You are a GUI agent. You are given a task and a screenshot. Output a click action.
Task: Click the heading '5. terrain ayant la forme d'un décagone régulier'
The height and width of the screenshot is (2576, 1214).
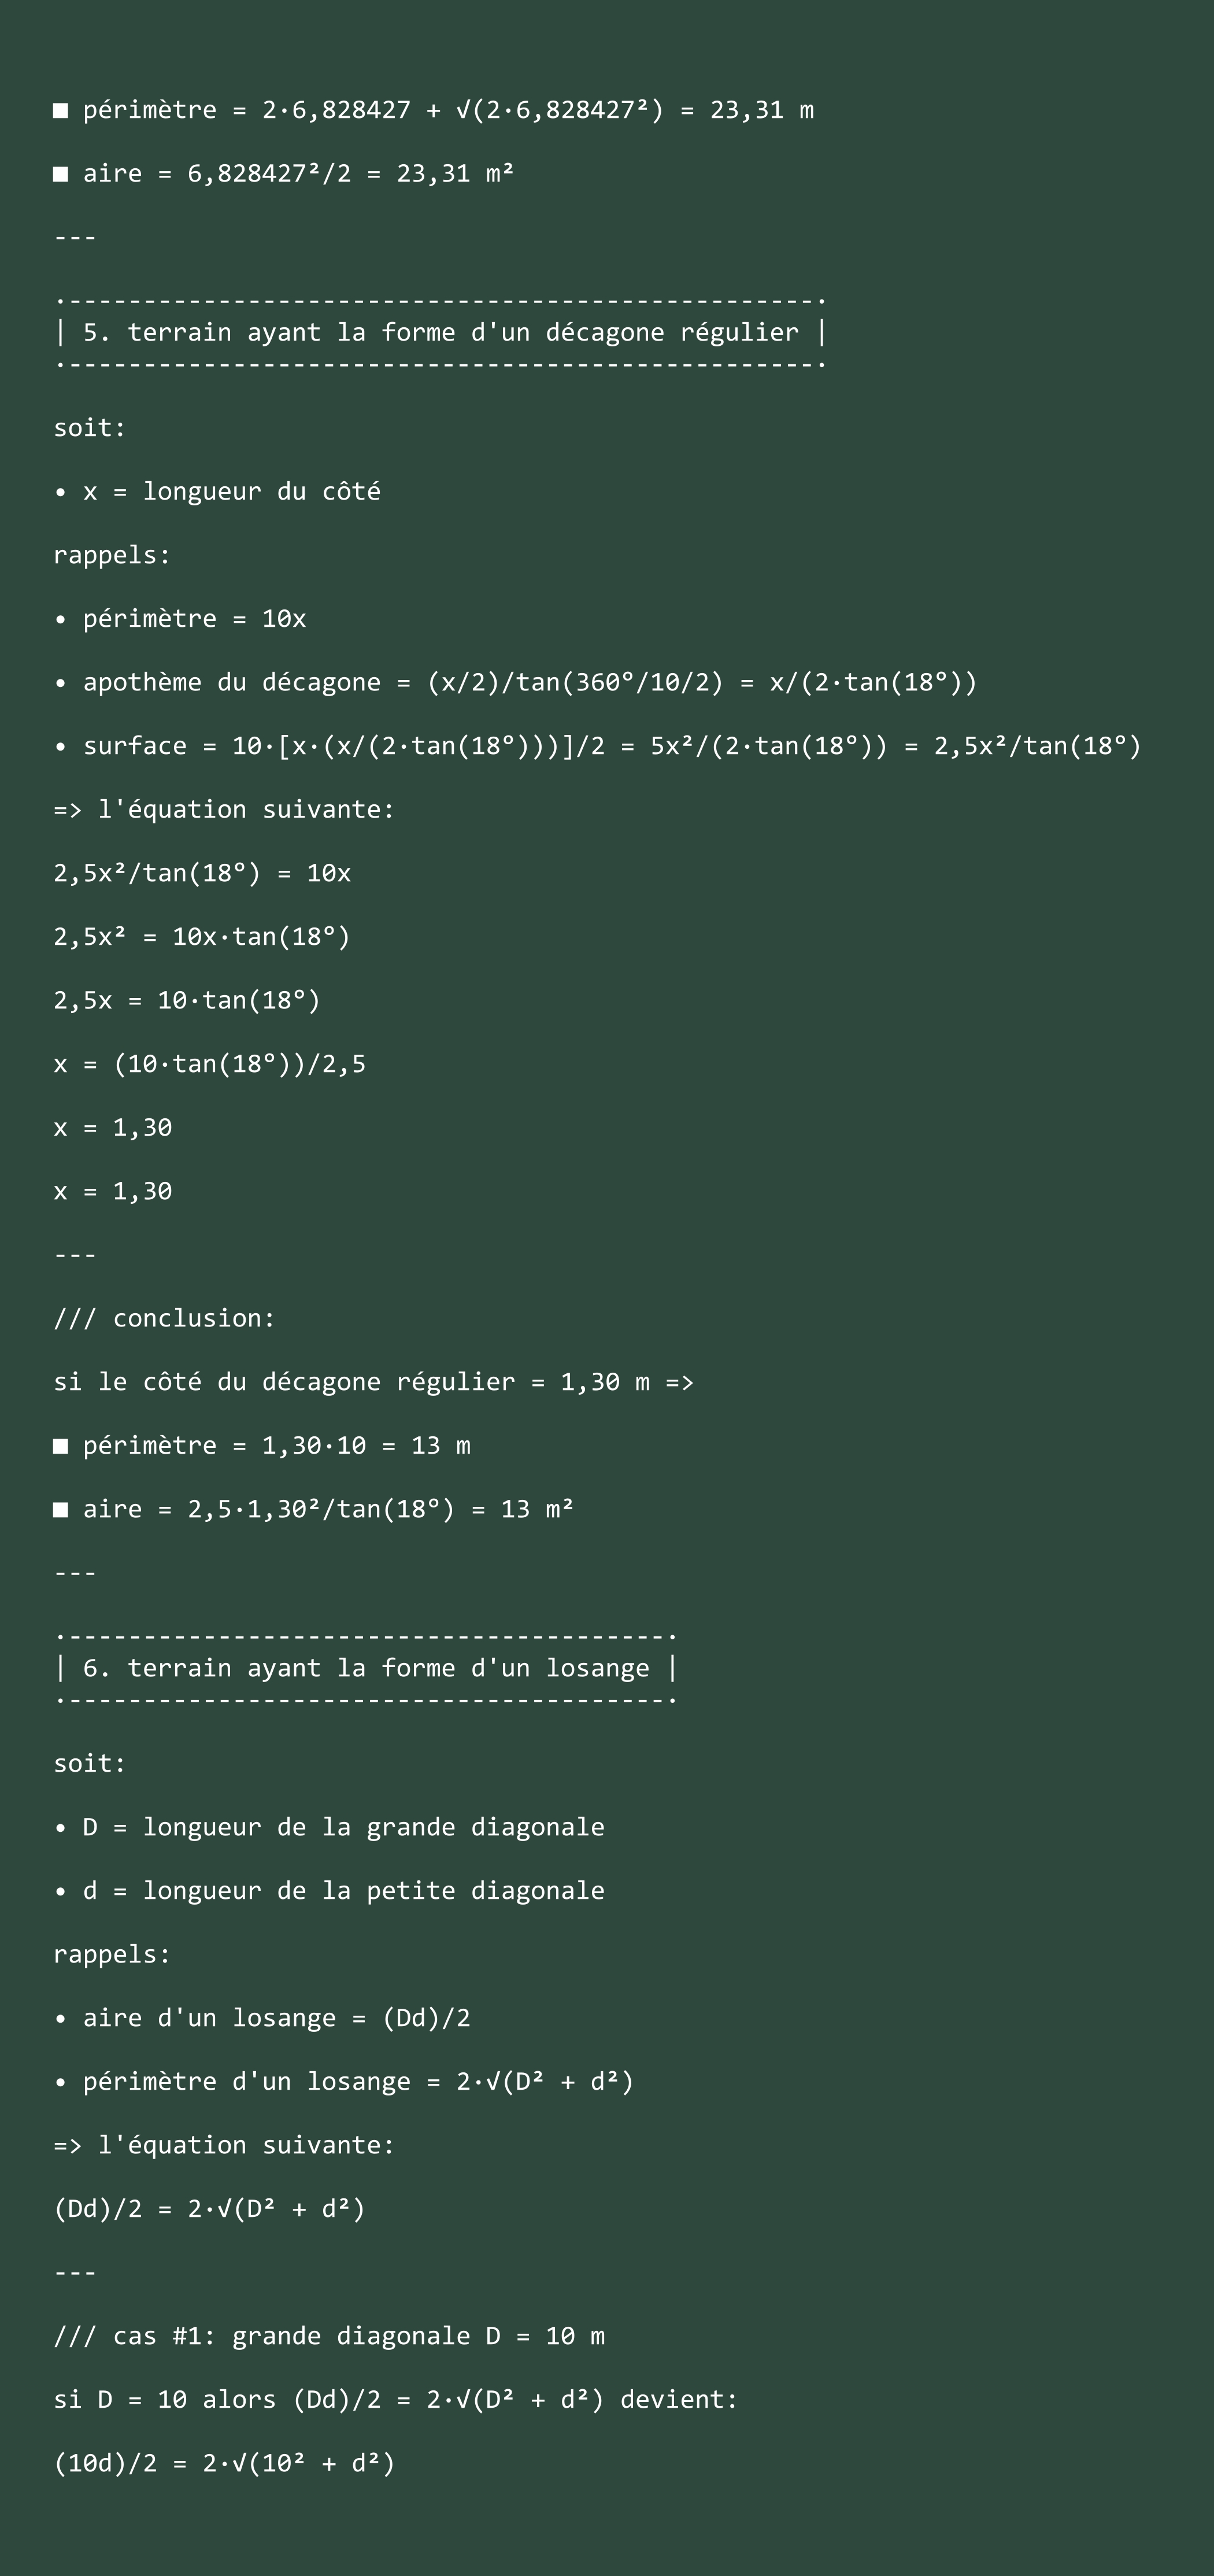441,332
